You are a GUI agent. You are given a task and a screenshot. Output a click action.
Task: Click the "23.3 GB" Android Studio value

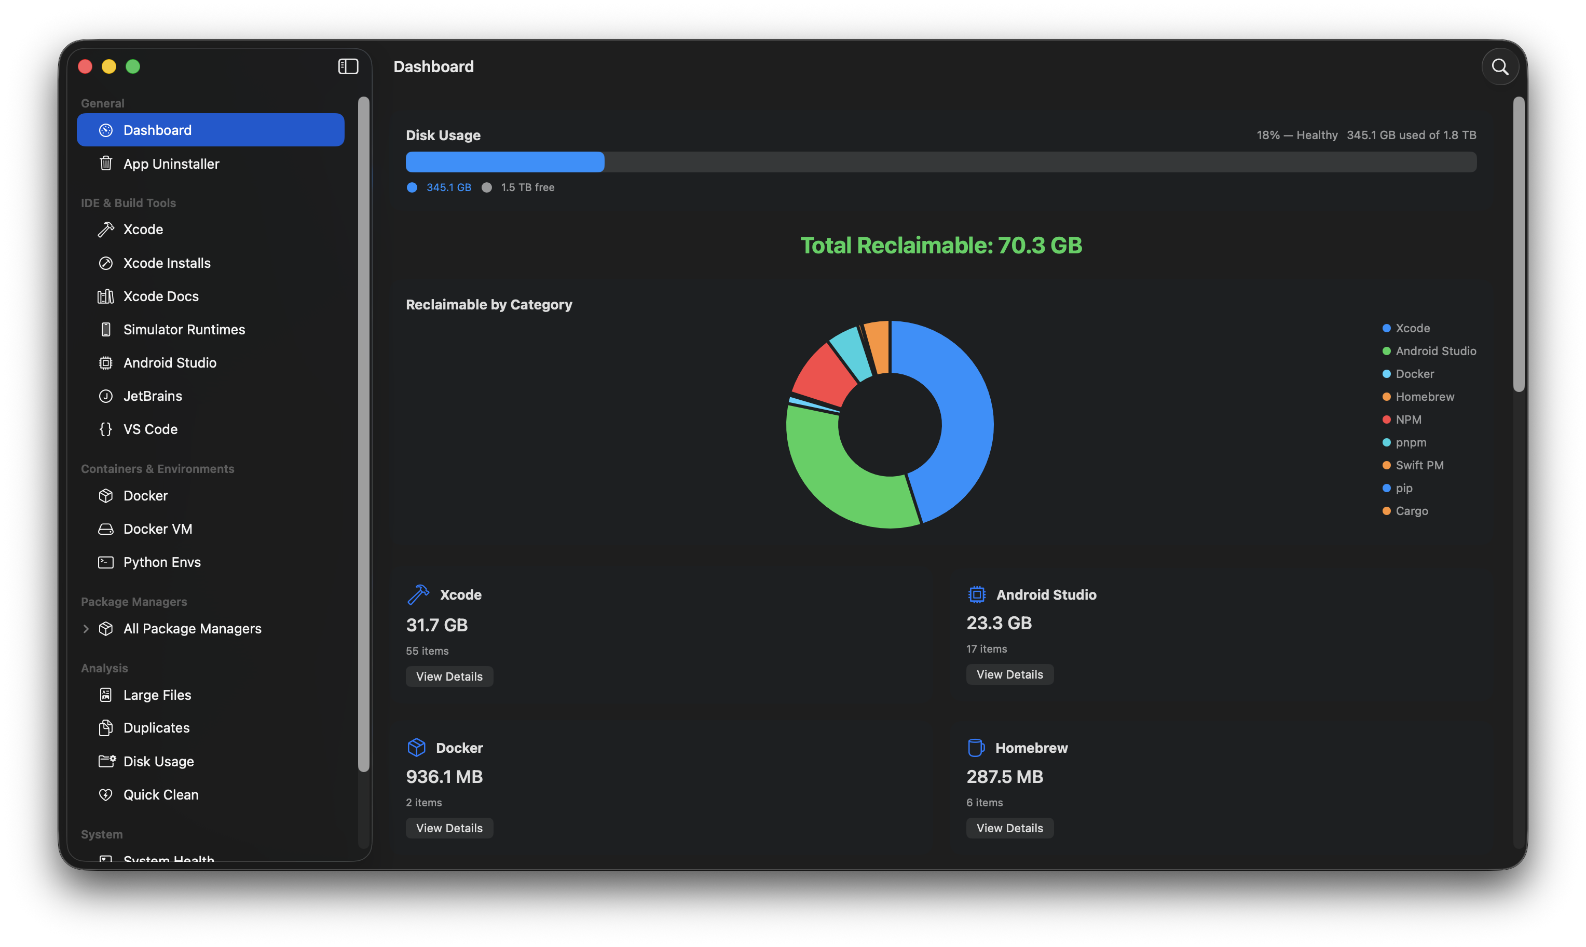coord(999,623)
